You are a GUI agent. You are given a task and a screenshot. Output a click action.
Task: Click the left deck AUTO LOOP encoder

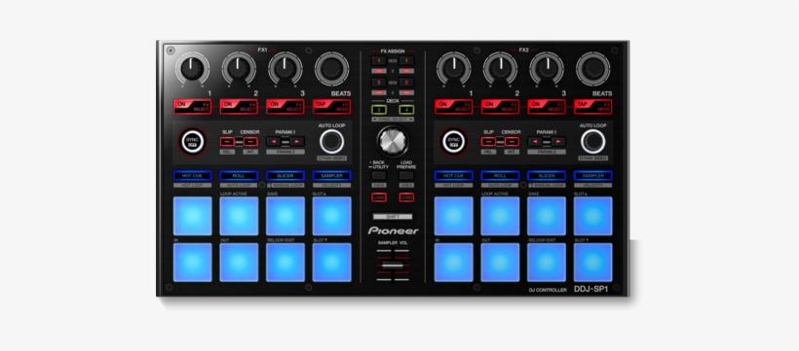coord(331,141)
